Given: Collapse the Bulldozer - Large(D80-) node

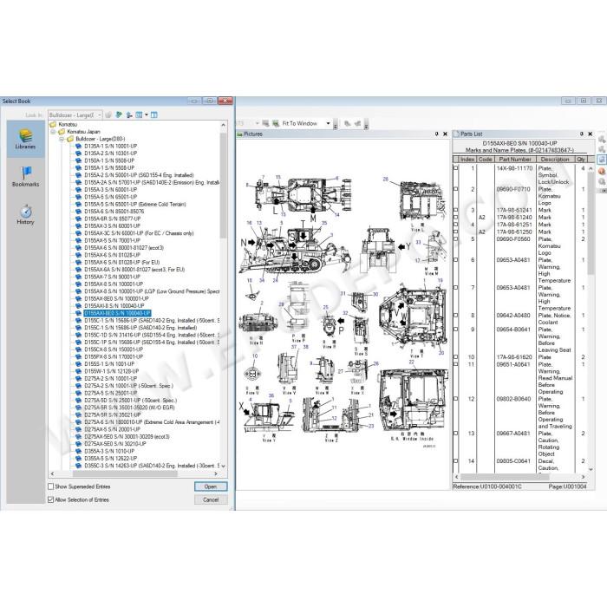Looking at the screenshot, I should click(x=62, y=139).
